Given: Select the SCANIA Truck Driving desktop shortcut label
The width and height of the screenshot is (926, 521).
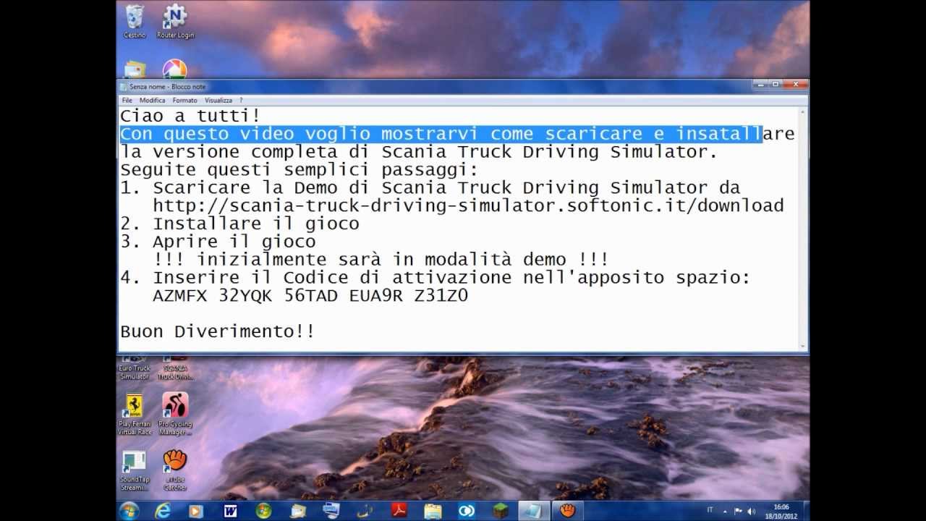Looking at the screenshot, I should (175, 372).
